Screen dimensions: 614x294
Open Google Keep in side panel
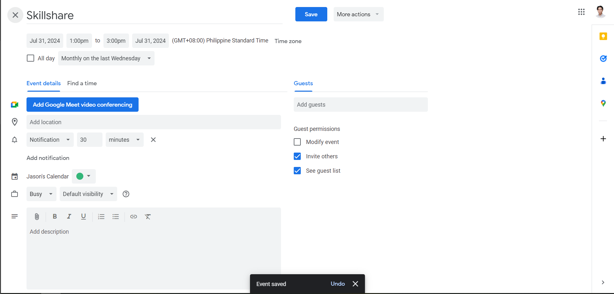(x=603, y=36)
